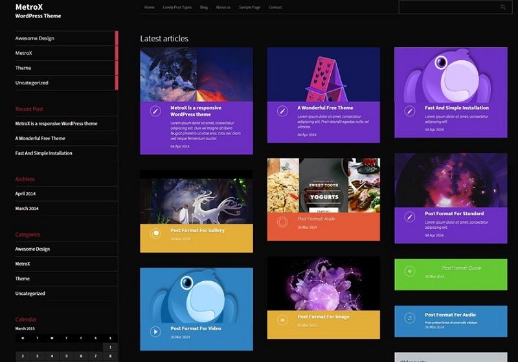Viewport: 518px width, 362px height.
Task: Open 'MetroX is a responsive WordPress theme' card title
Action: (196, 111)
